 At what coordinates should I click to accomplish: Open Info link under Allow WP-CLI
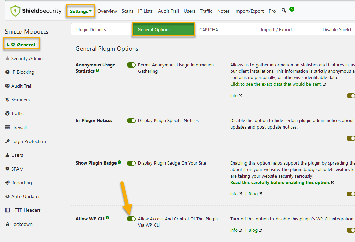point(234,230)
